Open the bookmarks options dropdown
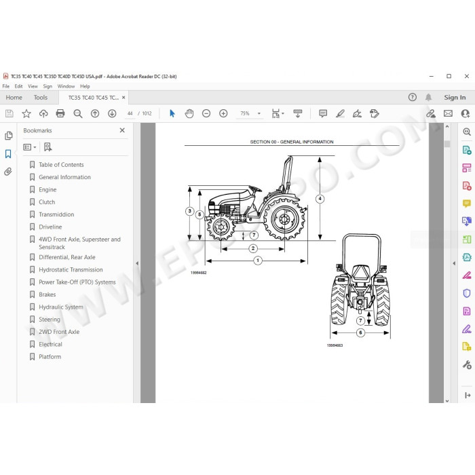Viewport: 475px width, 475px height. pyautogui.click(x=30, y=147)
